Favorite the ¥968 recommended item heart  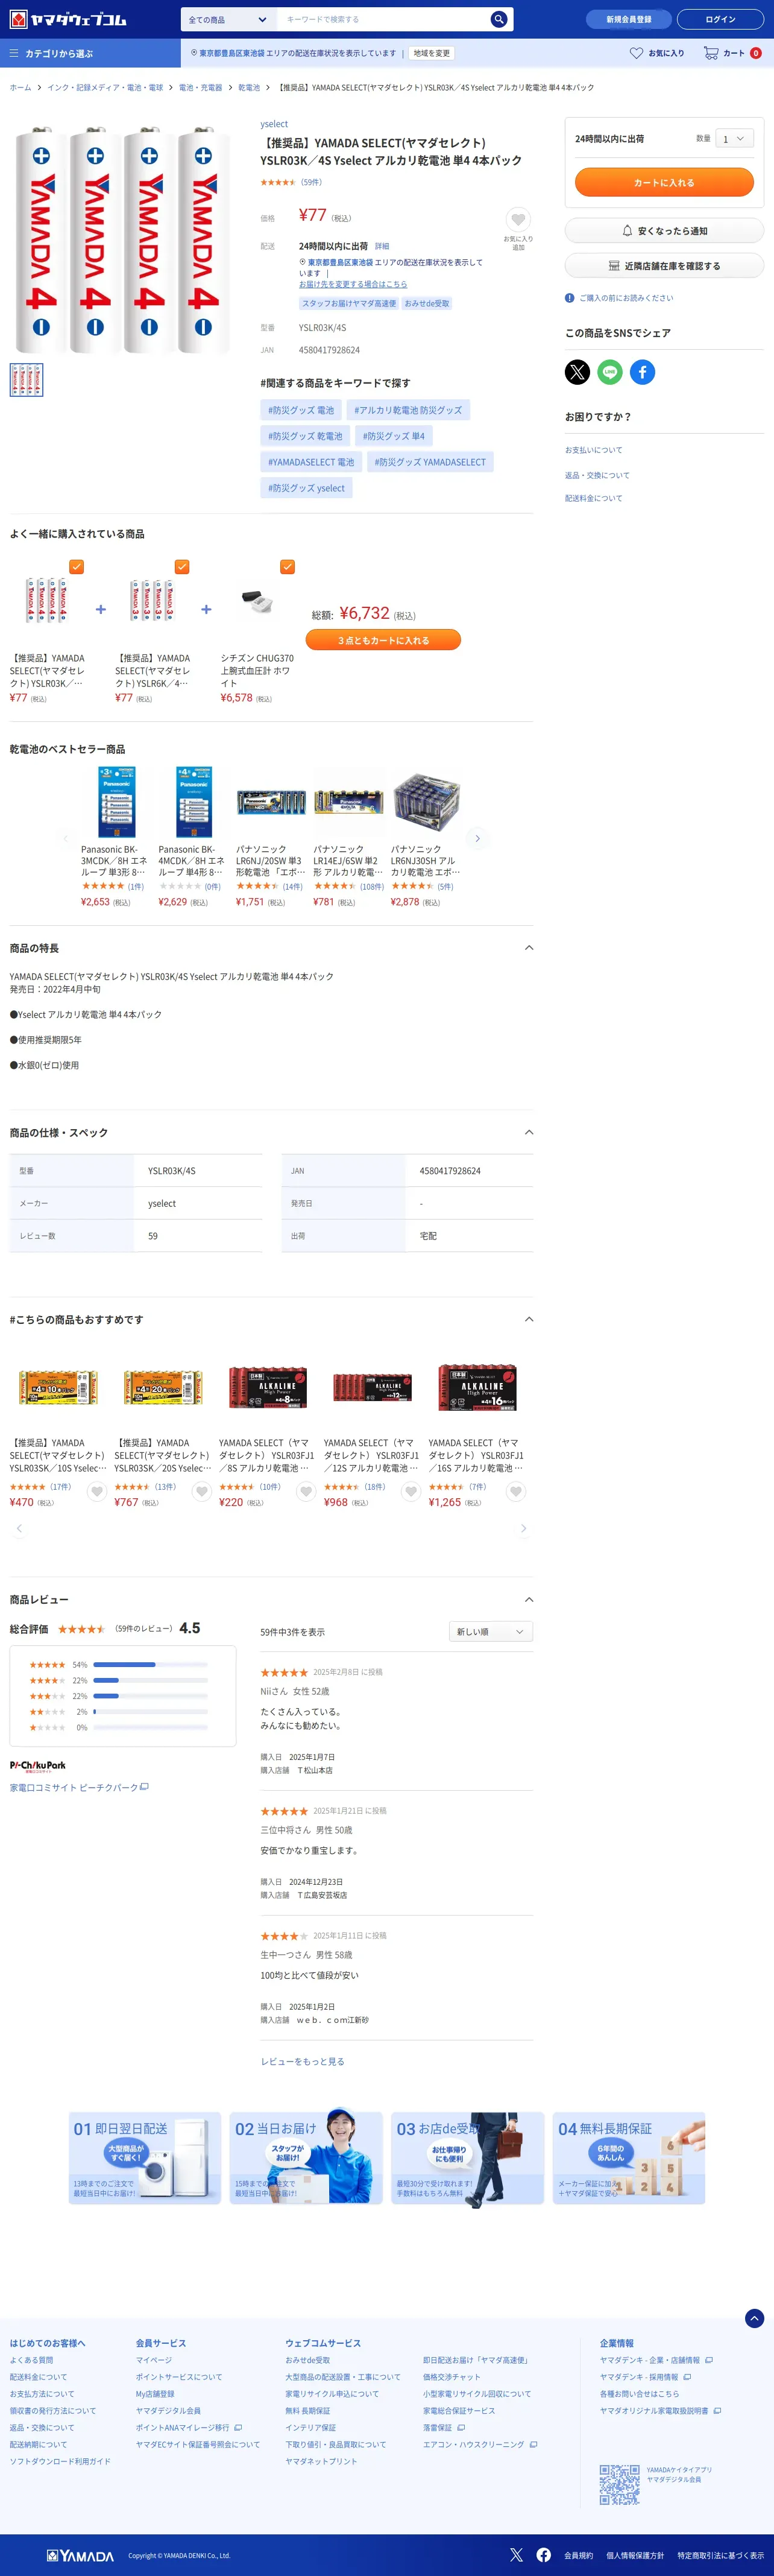411,1491
